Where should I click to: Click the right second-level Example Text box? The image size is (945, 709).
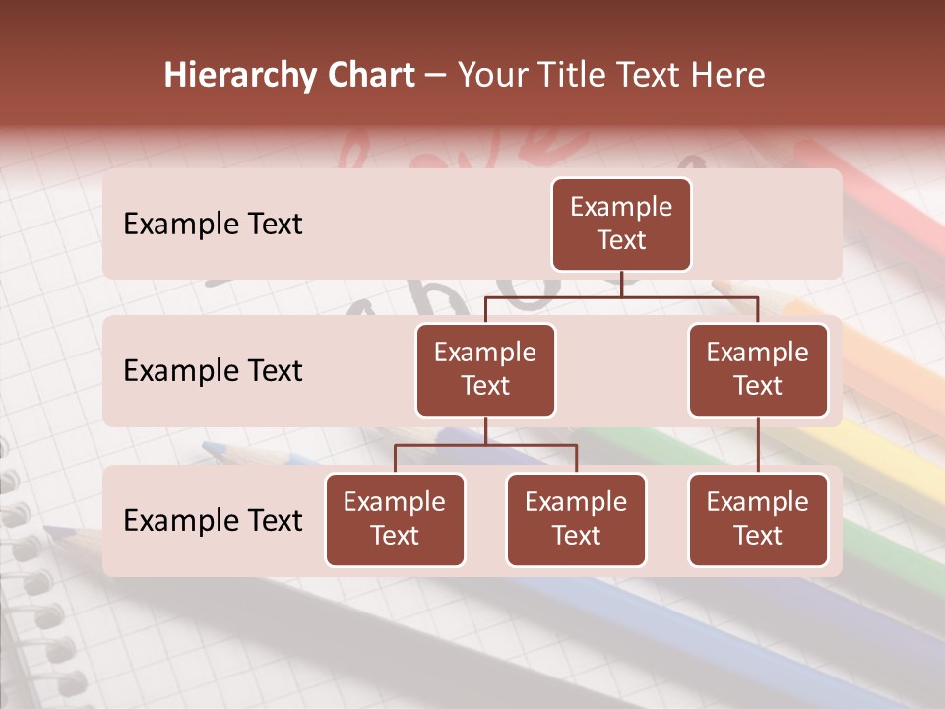click(x=758, y=369)
